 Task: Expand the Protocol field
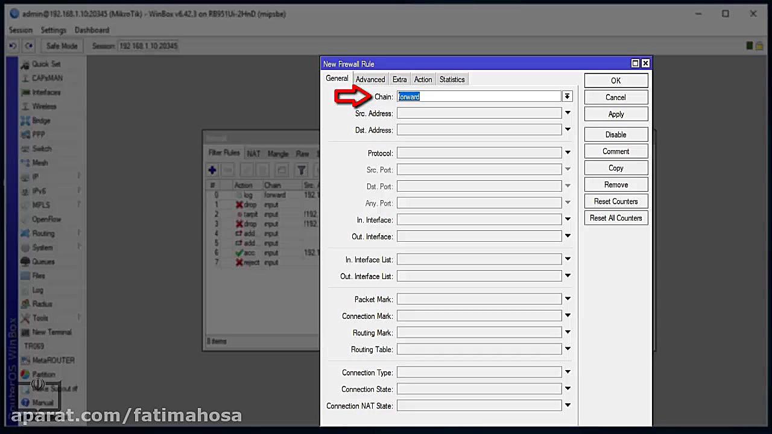[568, 153]
